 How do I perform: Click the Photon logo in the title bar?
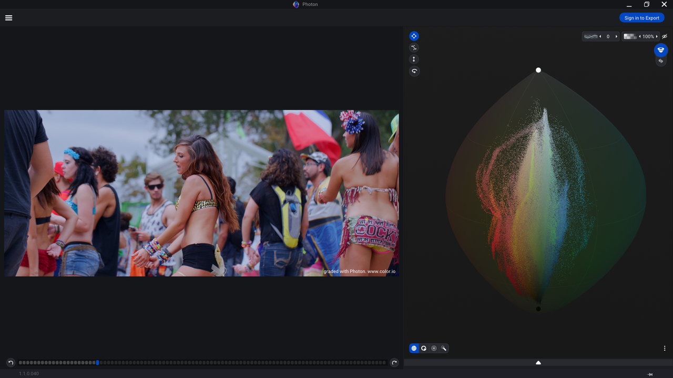[x=296, y=4]
